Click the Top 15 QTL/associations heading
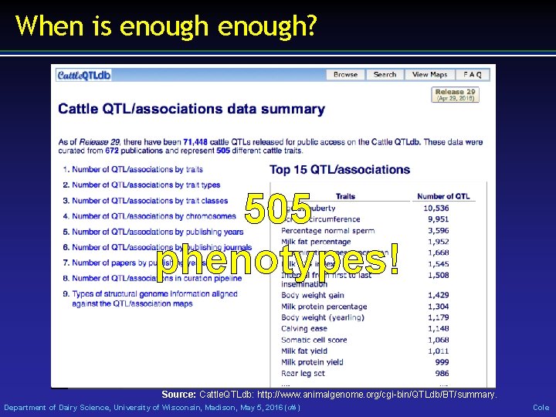Screen dimensions: 556x417 340,169
